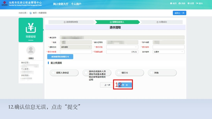Open 消息 messages in top bar
Image resolution: width=212 pixels, height=119 pixels.
180,3
